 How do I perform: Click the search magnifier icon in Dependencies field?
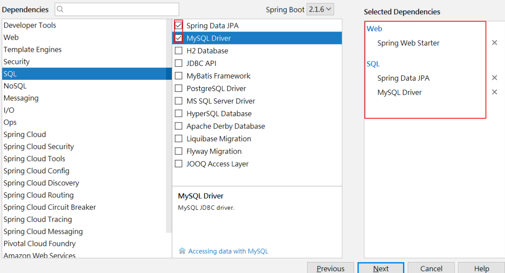click(x=60, y=9)
